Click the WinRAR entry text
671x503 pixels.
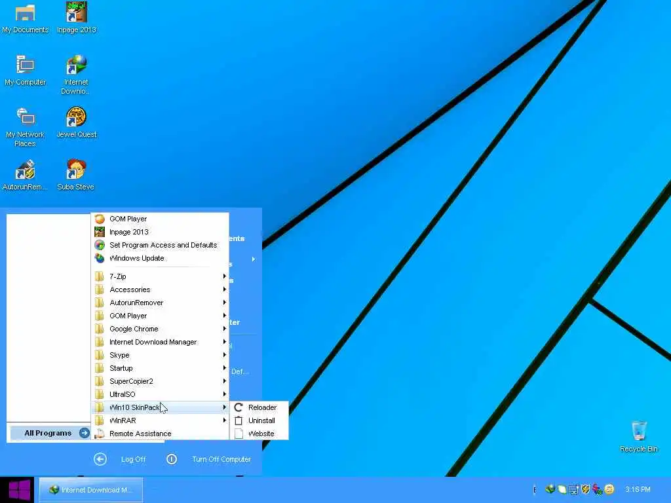click(x=123, y=421)
